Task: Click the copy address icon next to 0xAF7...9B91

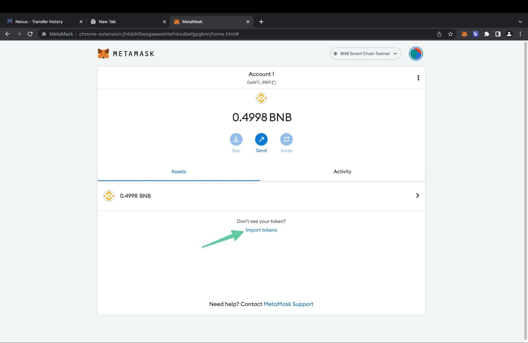Action: pyautogui.click(x=274, y=82)
